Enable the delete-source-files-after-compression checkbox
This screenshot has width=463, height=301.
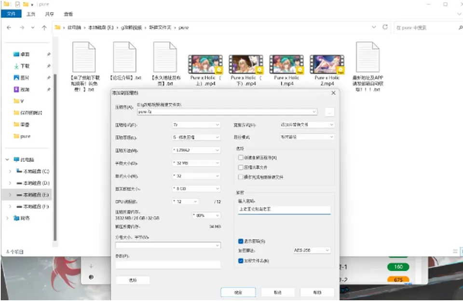tap(241, 177)
